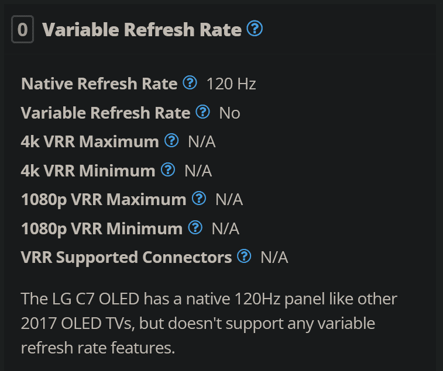Click help icon next to Native Refresh Rate
This screenshot has width=443, height=371.
point(190,83)
